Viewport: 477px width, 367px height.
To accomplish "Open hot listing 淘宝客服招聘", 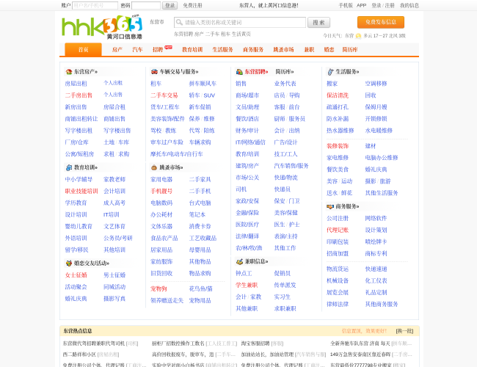I will pos(255,344).
